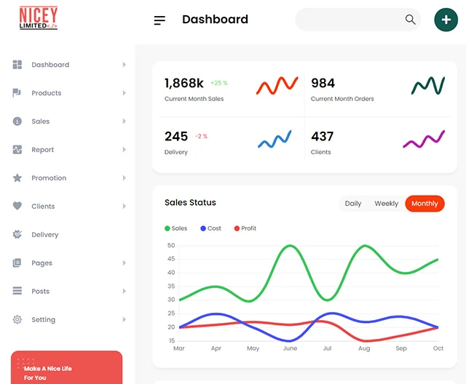466x384 pixels.
Task: Open the Posts menu item
Action: (x=41, y=292)
